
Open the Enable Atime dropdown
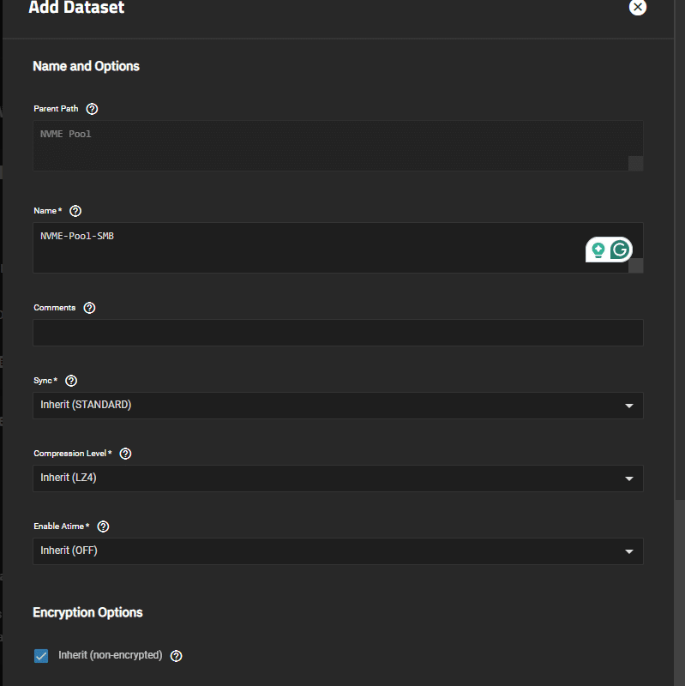(338, 551)
